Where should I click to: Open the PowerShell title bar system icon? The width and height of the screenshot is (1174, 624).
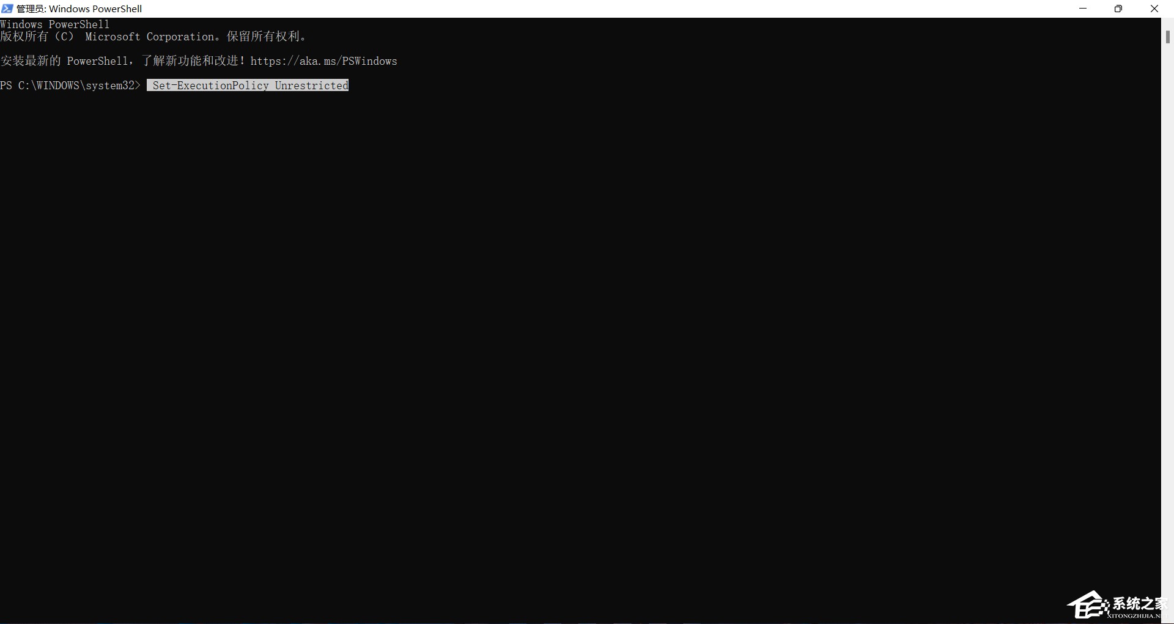[7, 9]
